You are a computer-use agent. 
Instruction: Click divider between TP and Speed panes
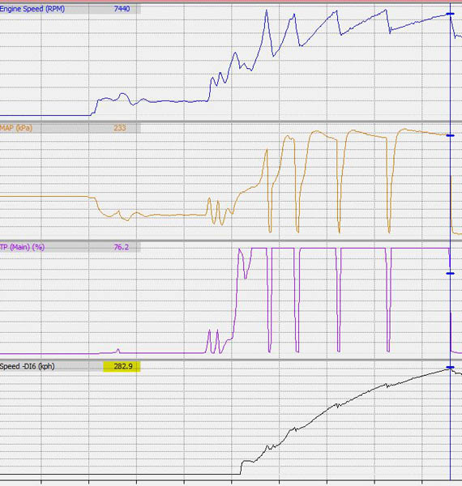(x=231, y=360)
